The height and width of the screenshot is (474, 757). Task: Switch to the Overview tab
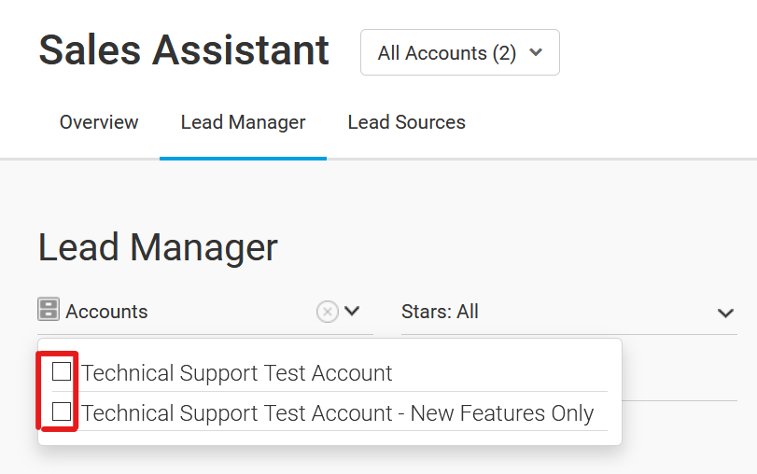click(x=99, y=122)
